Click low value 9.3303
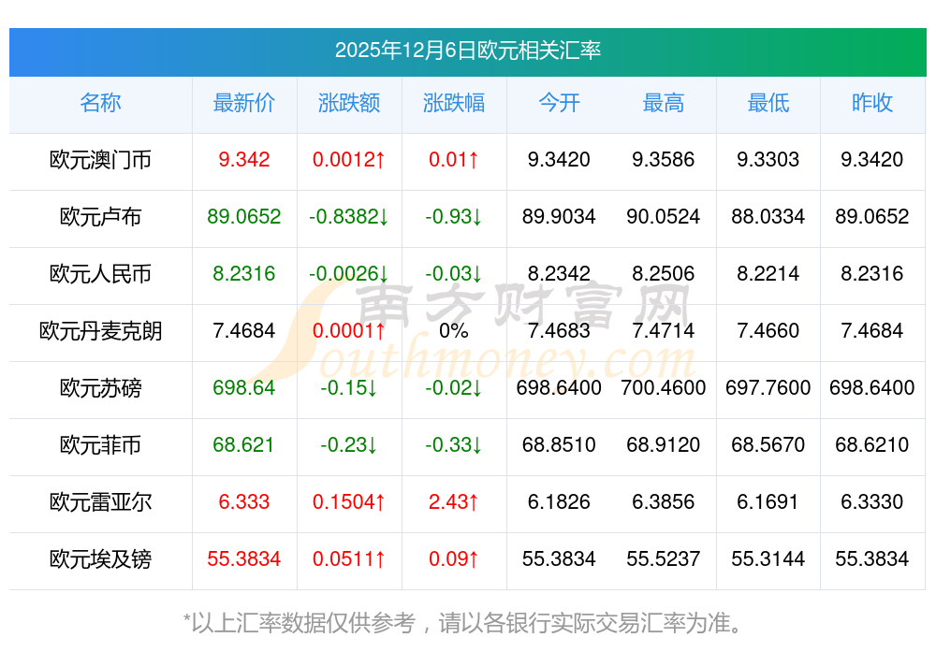 (768, 160)
